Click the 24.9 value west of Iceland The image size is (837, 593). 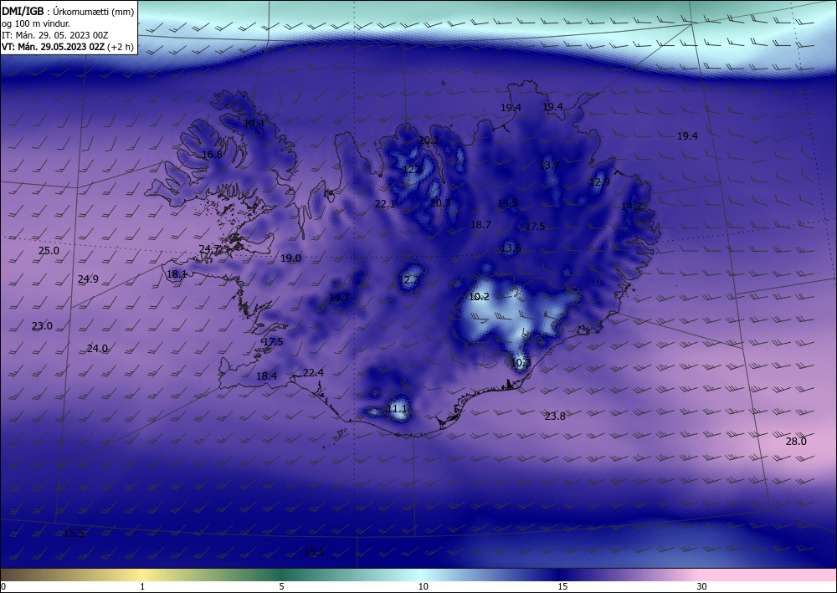(88, 279)
